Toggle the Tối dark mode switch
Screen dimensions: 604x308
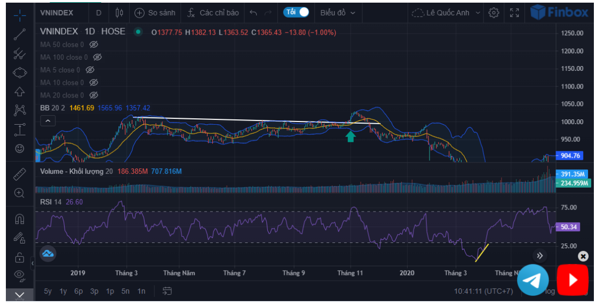(x=296, y=12)
